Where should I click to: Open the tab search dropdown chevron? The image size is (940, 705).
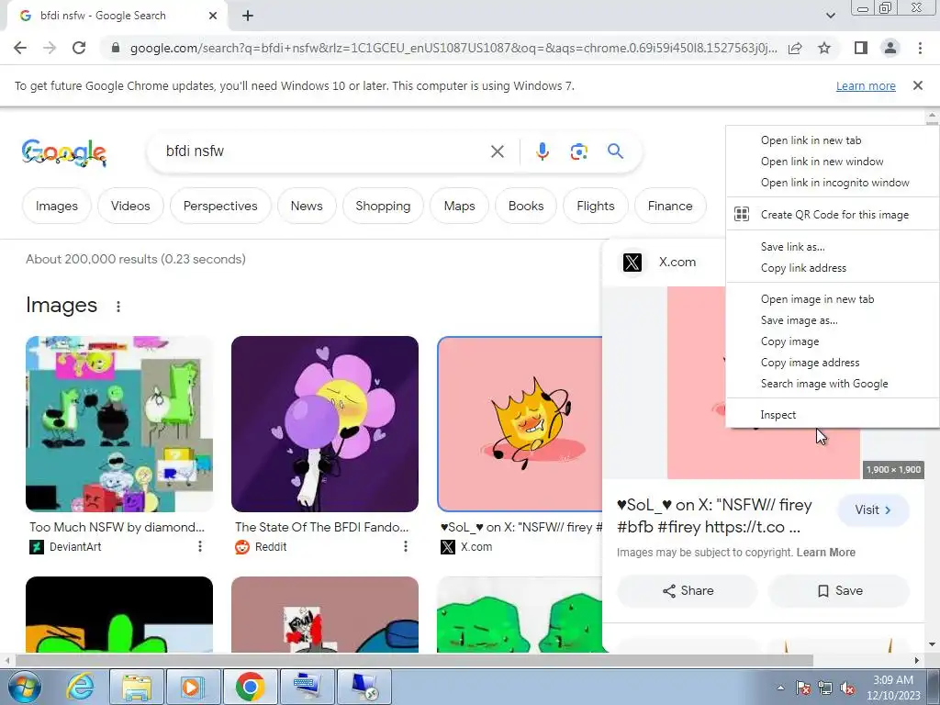click(x=830, y=17)
